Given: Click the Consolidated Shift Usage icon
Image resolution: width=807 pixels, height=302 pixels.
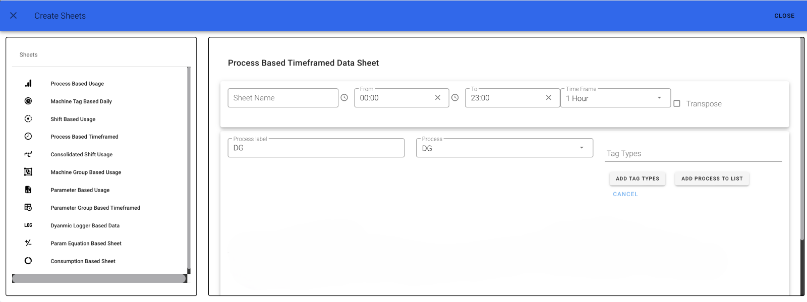Looking at the screenshot, I should [x=28, y=154].
